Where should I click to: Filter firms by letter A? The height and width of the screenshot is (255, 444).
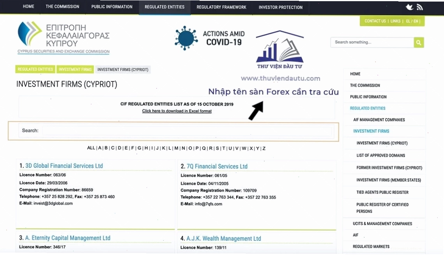click(100, 148)
